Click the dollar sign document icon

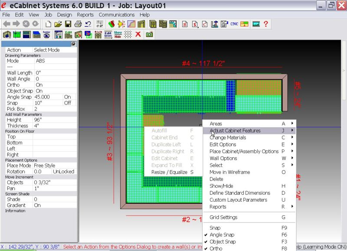[x=195, y=24]
